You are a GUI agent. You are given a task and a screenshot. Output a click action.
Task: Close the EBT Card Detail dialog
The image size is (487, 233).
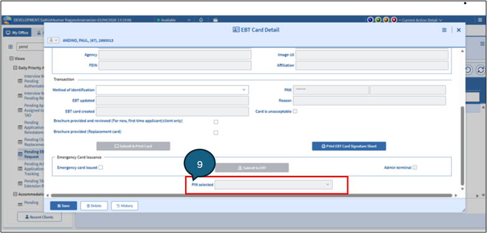click(458, 30)
